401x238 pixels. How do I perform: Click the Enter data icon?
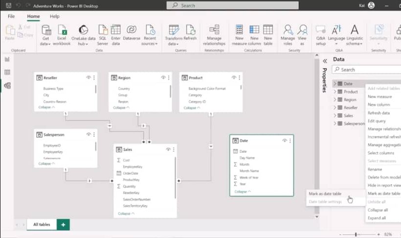coord(115,30)
